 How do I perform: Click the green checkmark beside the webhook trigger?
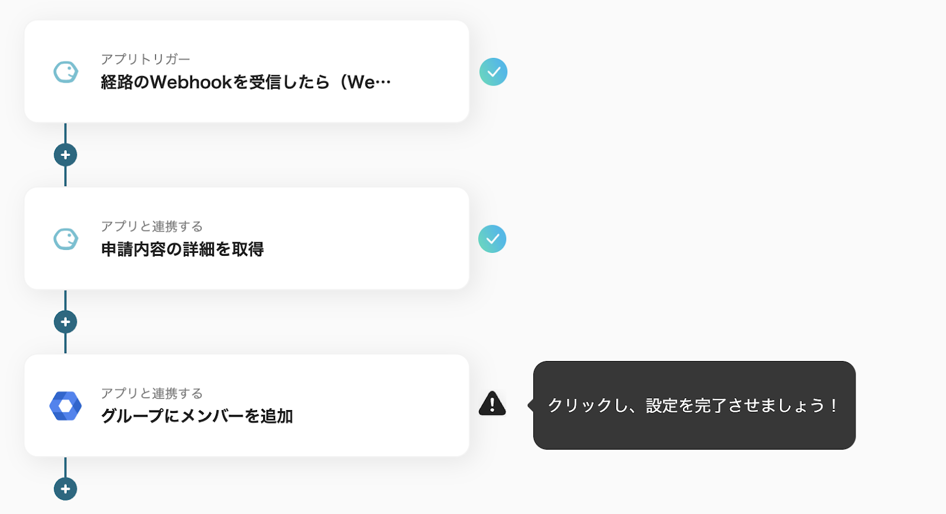coord(493,72)
